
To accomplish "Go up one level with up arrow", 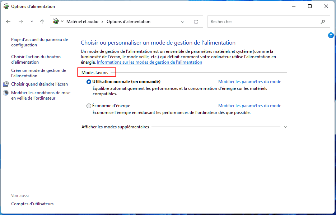I will [42, 22].
